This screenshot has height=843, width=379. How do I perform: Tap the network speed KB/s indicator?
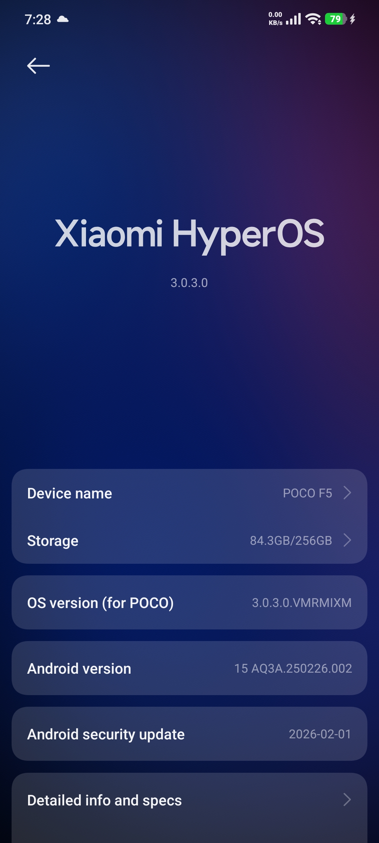(x=275, y=19)
